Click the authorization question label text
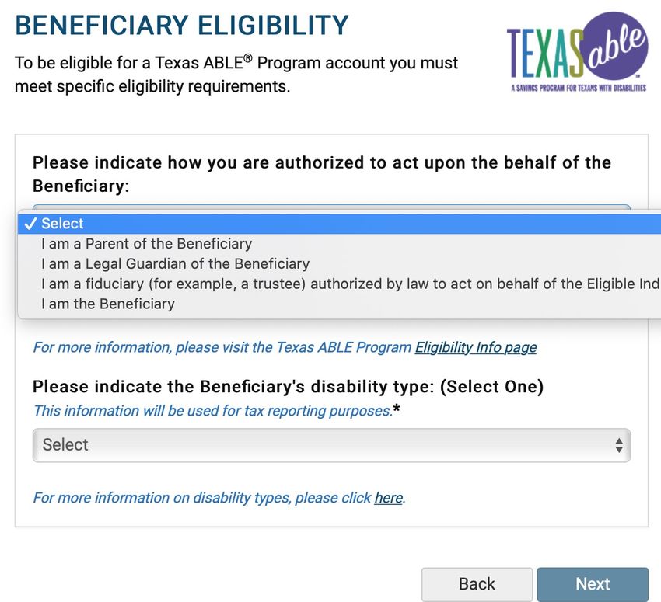Screen dimensions: 661x602 click(x=322, y=174)
